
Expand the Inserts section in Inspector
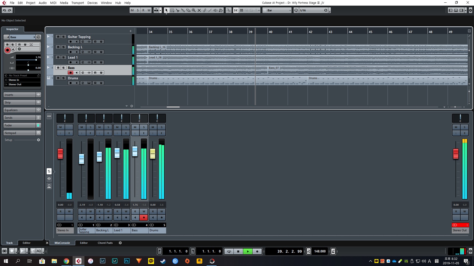[x=20, y=95]
